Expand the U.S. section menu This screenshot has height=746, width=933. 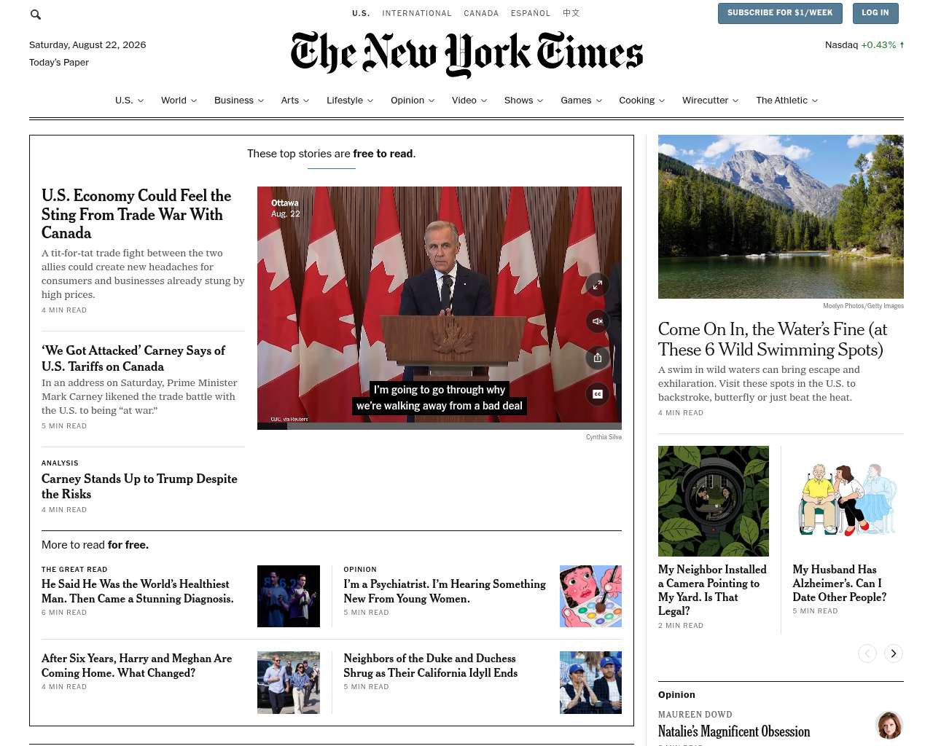point(129,101)
